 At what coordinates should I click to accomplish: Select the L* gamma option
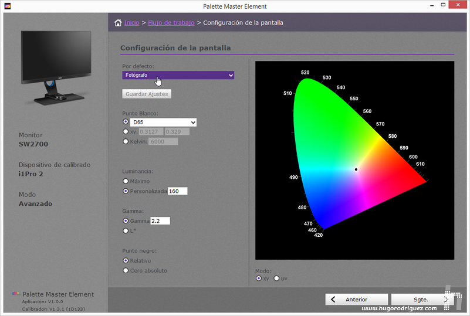(x=126, y=230)
